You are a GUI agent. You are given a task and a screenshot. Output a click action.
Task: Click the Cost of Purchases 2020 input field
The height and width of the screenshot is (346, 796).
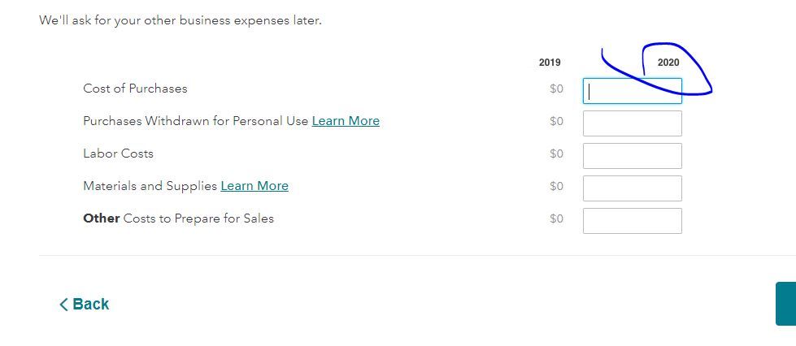point(632,91)
